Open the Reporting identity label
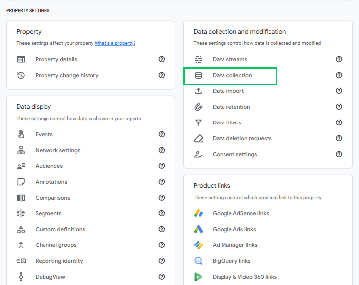 pos(59,261)
